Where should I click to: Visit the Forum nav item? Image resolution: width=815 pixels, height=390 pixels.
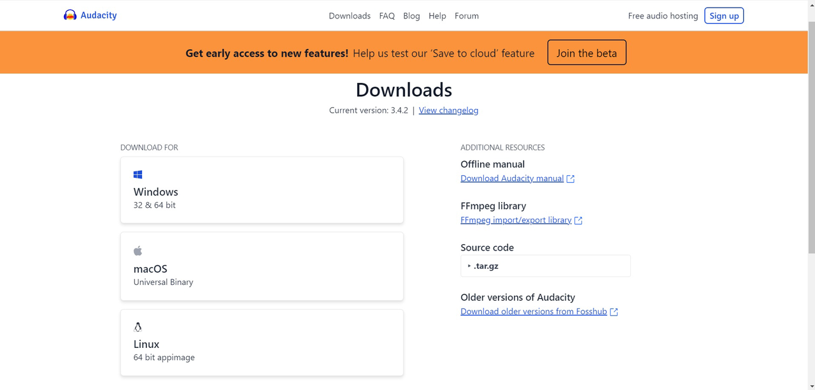[x=467, y=16]
